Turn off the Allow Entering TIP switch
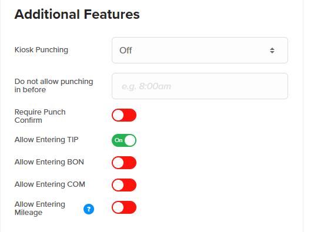The image size is (314, 232). tap(124, 140)
